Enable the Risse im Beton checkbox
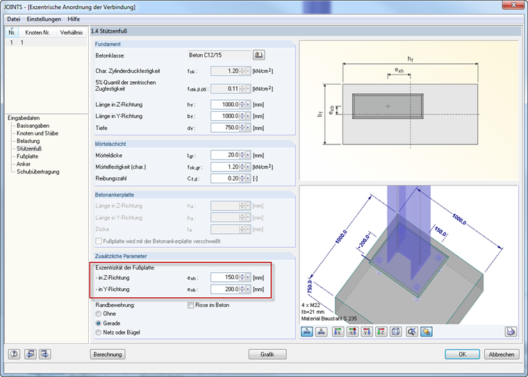 pyautogui.click(x=190, y=305)
